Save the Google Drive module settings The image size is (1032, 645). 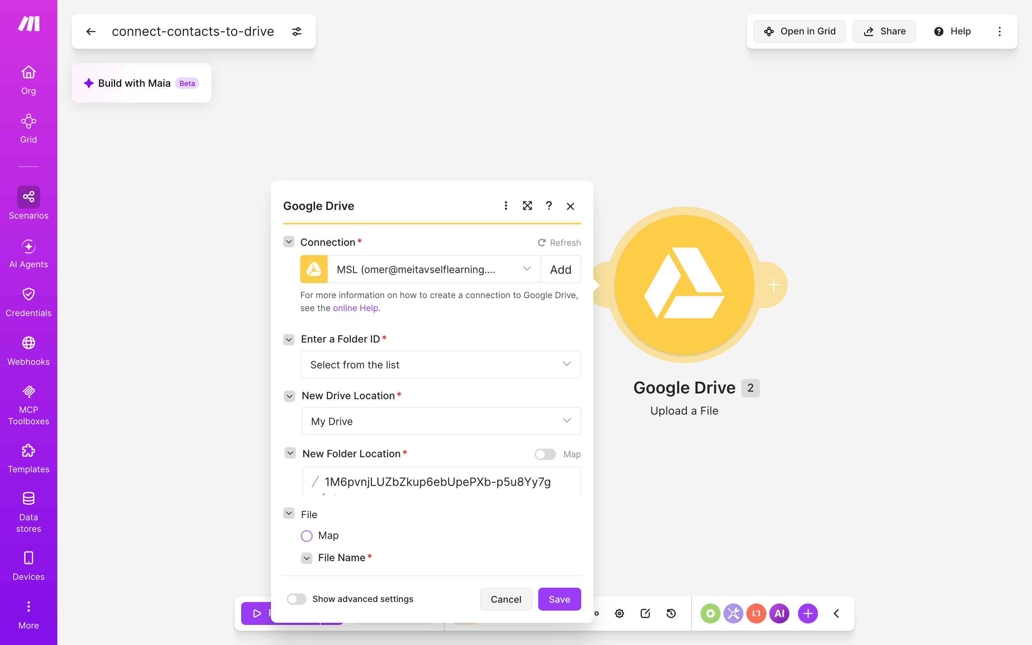559,599
